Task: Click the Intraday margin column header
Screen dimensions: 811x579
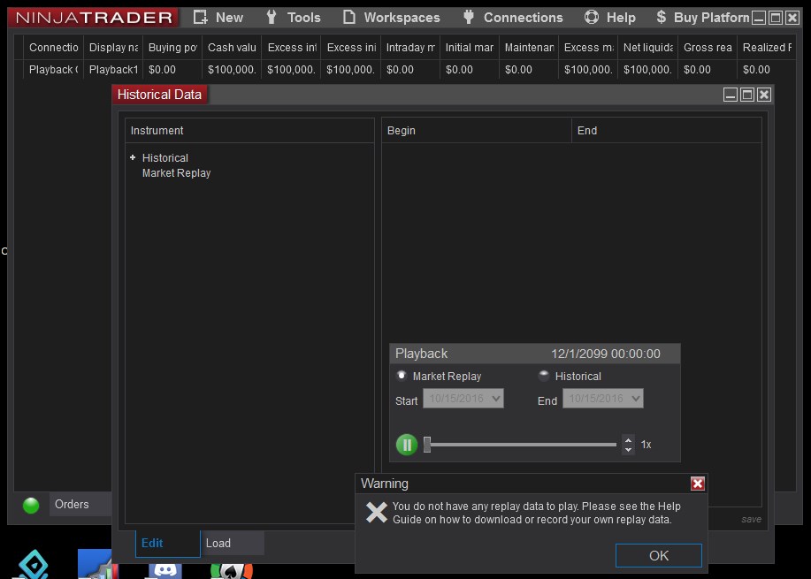Action: 410,48
